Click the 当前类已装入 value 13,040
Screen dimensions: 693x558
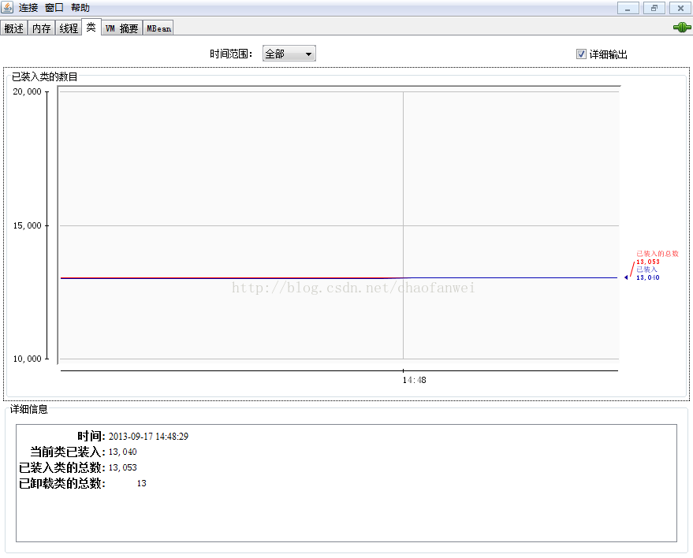[122, 452]
